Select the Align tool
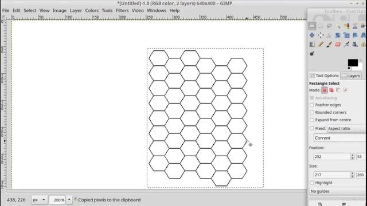Screen dimensions: 367x206 321,35
